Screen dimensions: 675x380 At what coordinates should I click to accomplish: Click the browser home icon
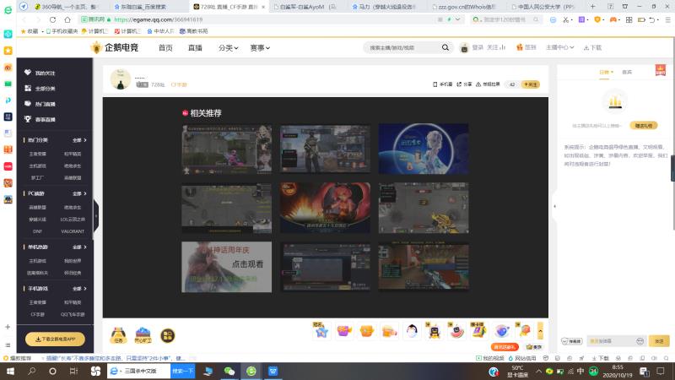67,19
